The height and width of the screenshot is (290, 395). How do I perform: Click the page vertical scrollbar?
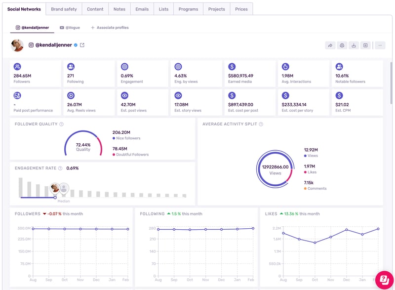pyautogui.click(x=391, y=83)
